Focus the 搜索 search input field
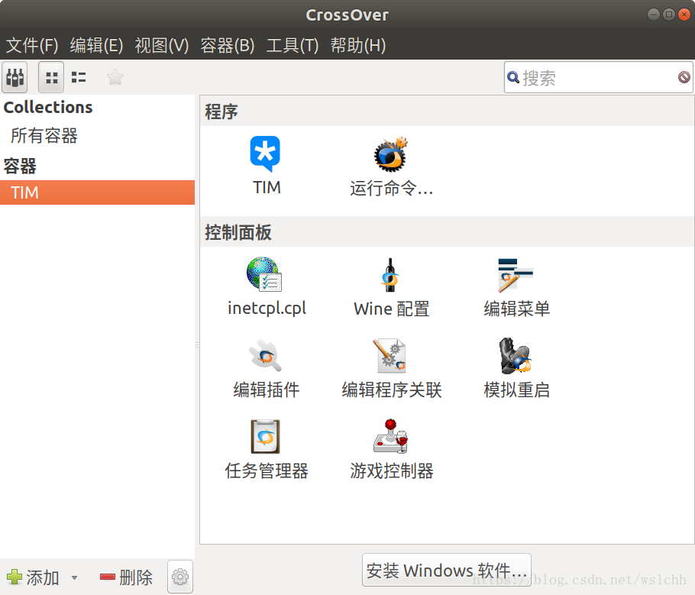 [x=598, y=78]
